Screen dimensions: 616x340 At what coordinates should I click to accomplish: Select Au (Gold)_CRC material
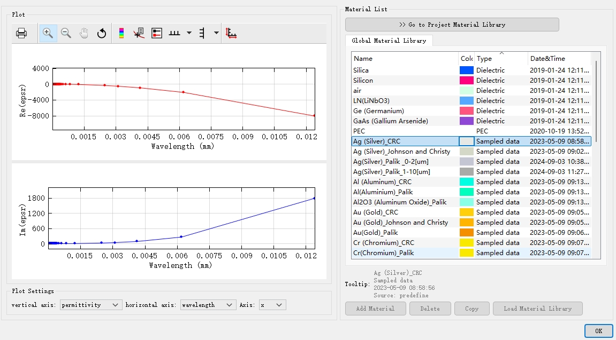471,212
